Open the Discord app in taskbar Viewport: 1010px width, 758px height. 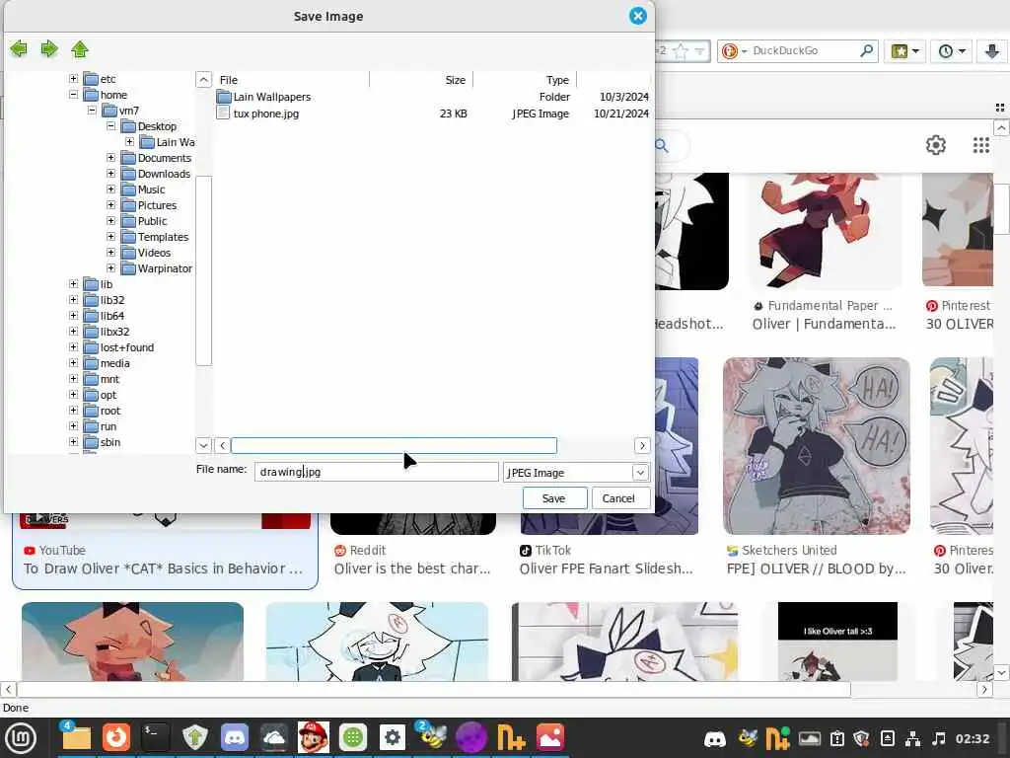coord(235,738)
